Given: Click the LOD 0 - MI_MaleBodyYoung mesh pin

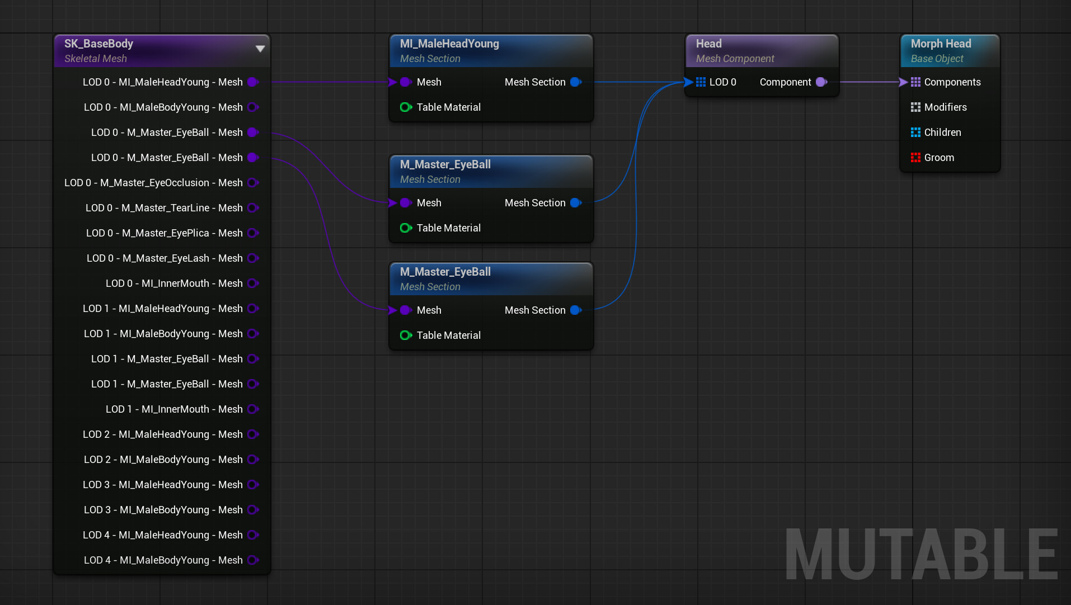Looking at the screenshot, I should click(x=253, y=107).
